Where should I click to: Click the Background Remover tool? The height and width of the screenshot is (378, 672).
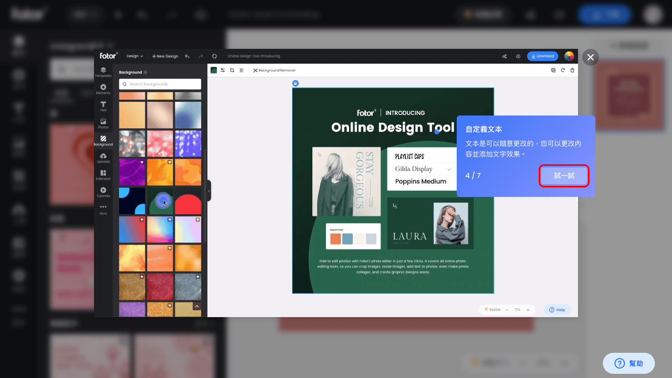point(275,70)
